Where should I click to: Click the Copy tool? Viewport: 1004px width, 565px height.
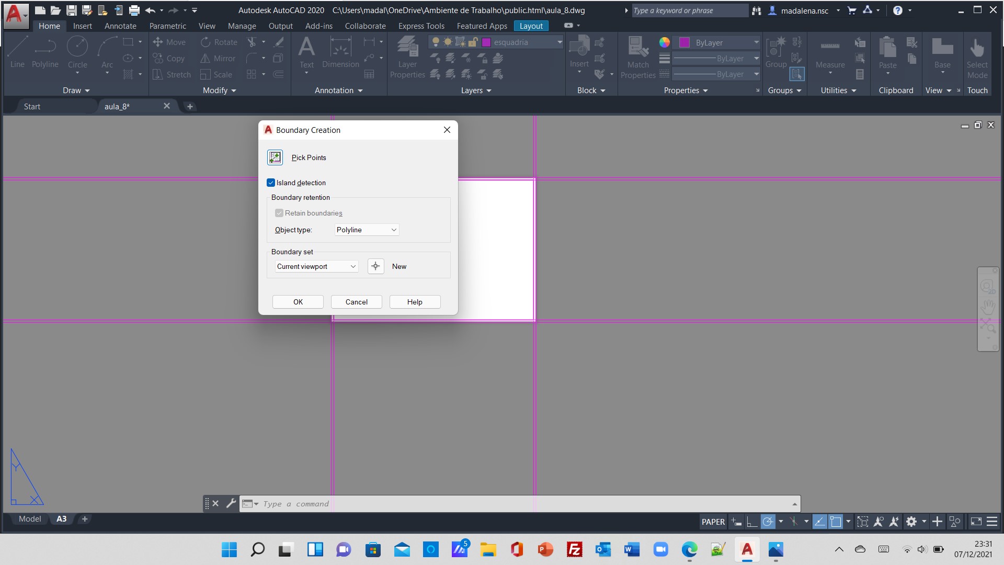point(169,58)
